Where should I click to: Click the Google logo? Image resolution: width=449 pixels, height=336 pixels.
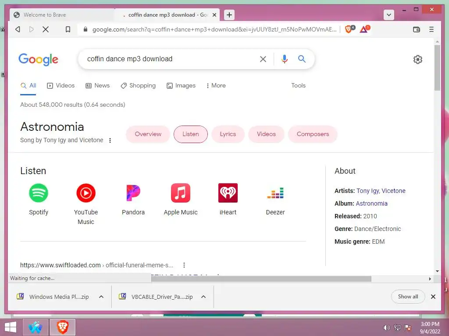39,59
